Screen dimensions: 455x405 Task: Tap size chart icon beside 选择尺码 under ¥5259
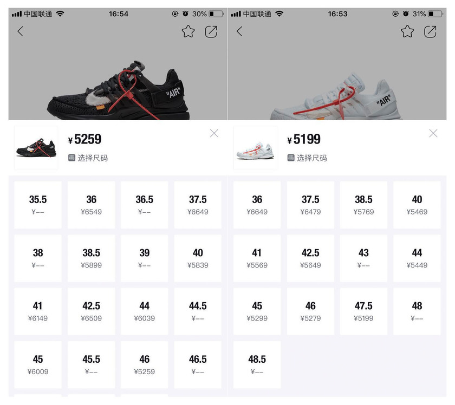coord(71,158)
